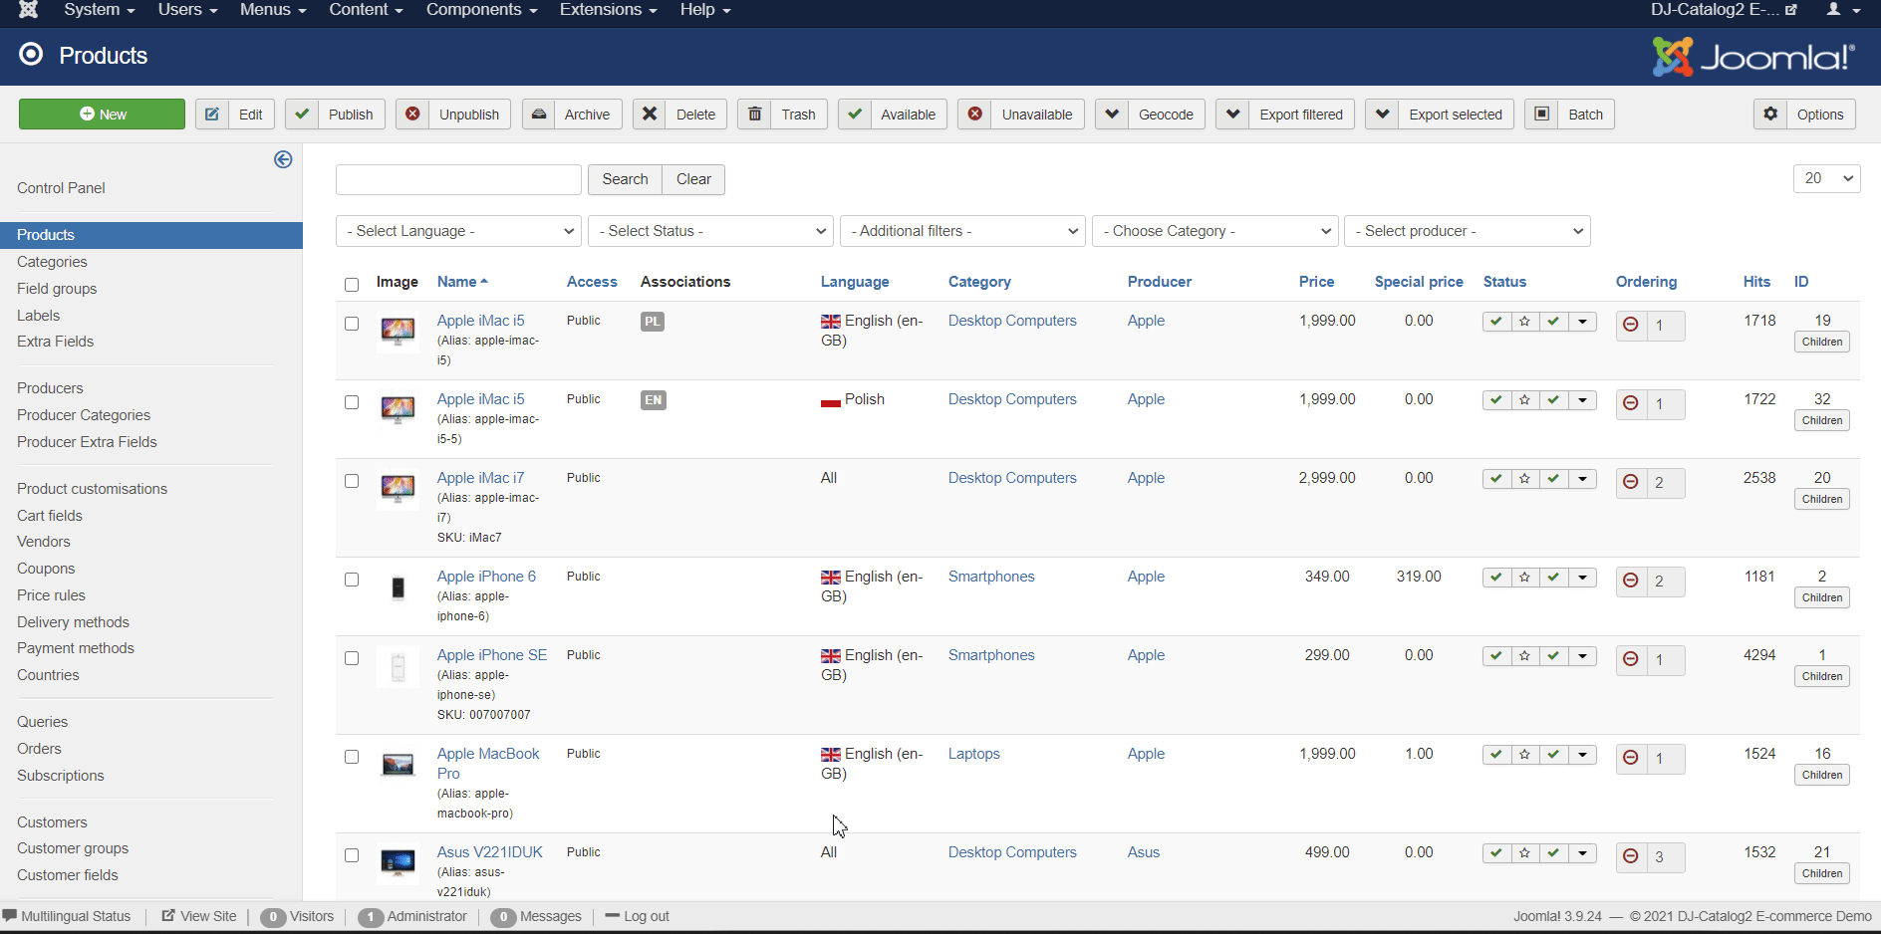
Task: Click the Joomla logo icon in top menu
Action: coord(29,10)
